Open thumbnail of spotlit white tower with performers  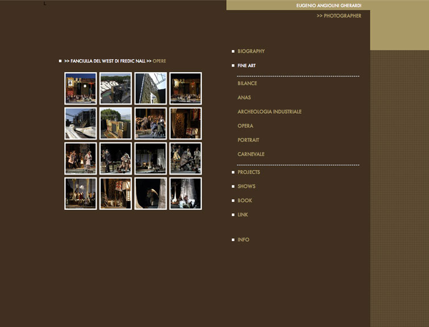point(185,193)
